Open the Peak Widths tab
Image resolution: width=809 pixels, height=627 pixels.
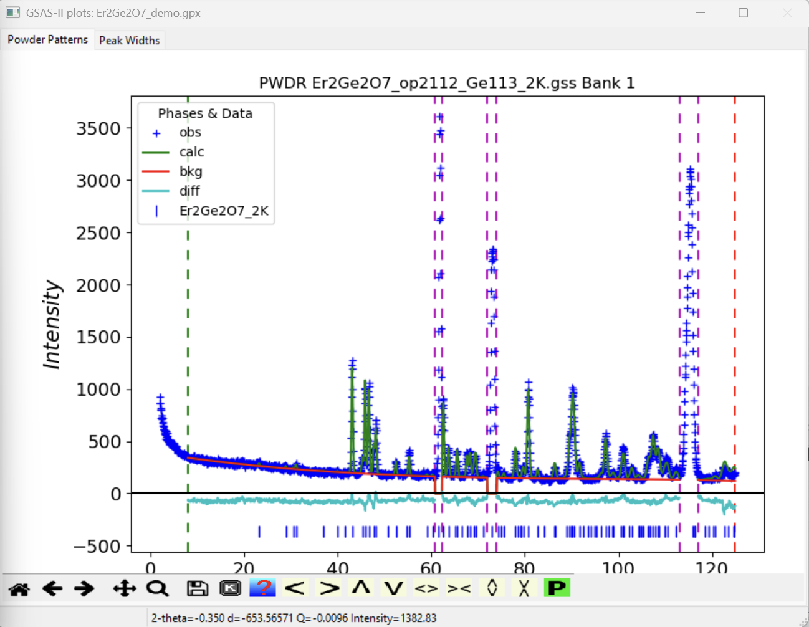(130, 40)
